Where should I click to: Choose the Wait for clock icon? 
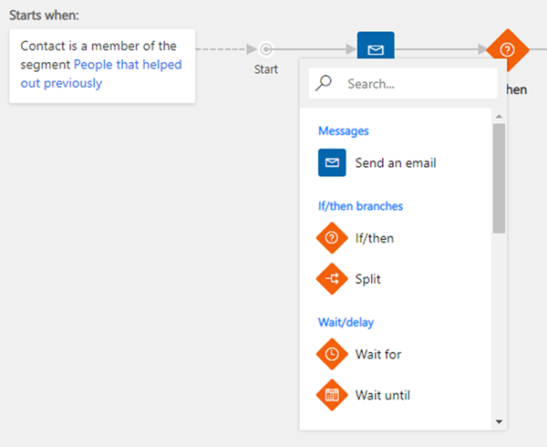332,354
